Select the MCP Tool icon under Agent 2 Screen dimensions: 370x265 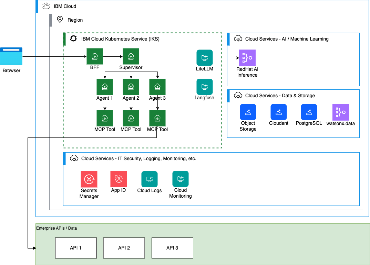click(131, 118)
